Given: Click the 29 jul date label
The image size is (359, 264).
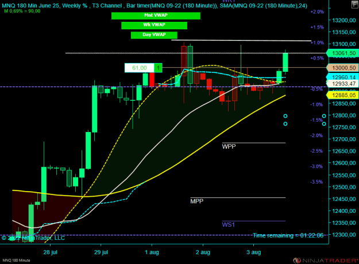Looking at the screenshot, I should (x=101, y=253).
